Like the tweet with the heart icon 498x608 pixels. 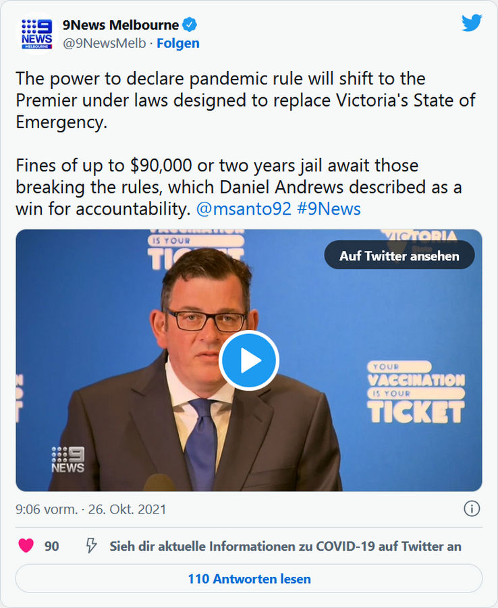point(26,545)
